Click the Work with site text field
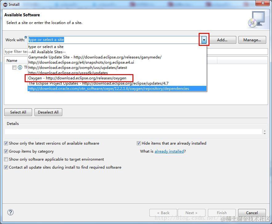 click(x=115, y=40)
